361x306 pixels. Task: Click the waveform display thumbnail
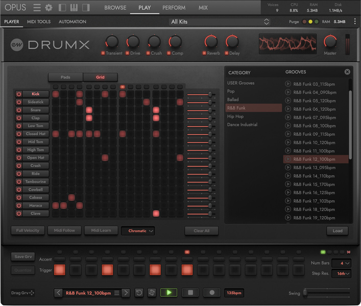(x=287, y=44)
